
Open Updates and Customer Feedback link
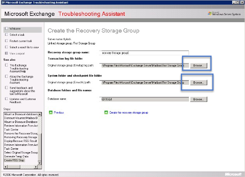pos(23,100)
